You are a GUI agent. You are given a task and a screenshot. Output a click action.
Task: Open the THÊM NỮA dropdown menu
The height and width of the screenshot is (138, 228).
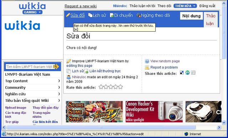[185, 6]
